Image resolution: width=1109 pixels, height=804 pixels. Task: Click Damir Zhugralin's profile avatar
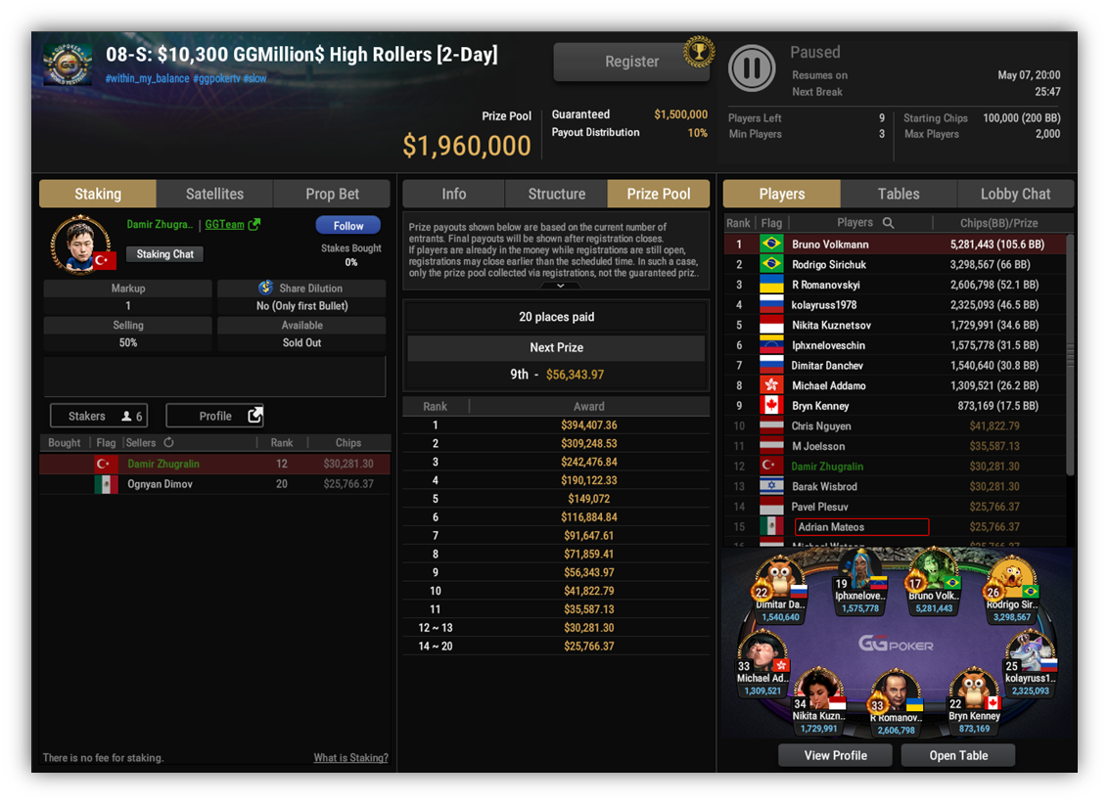pos(80,245)
